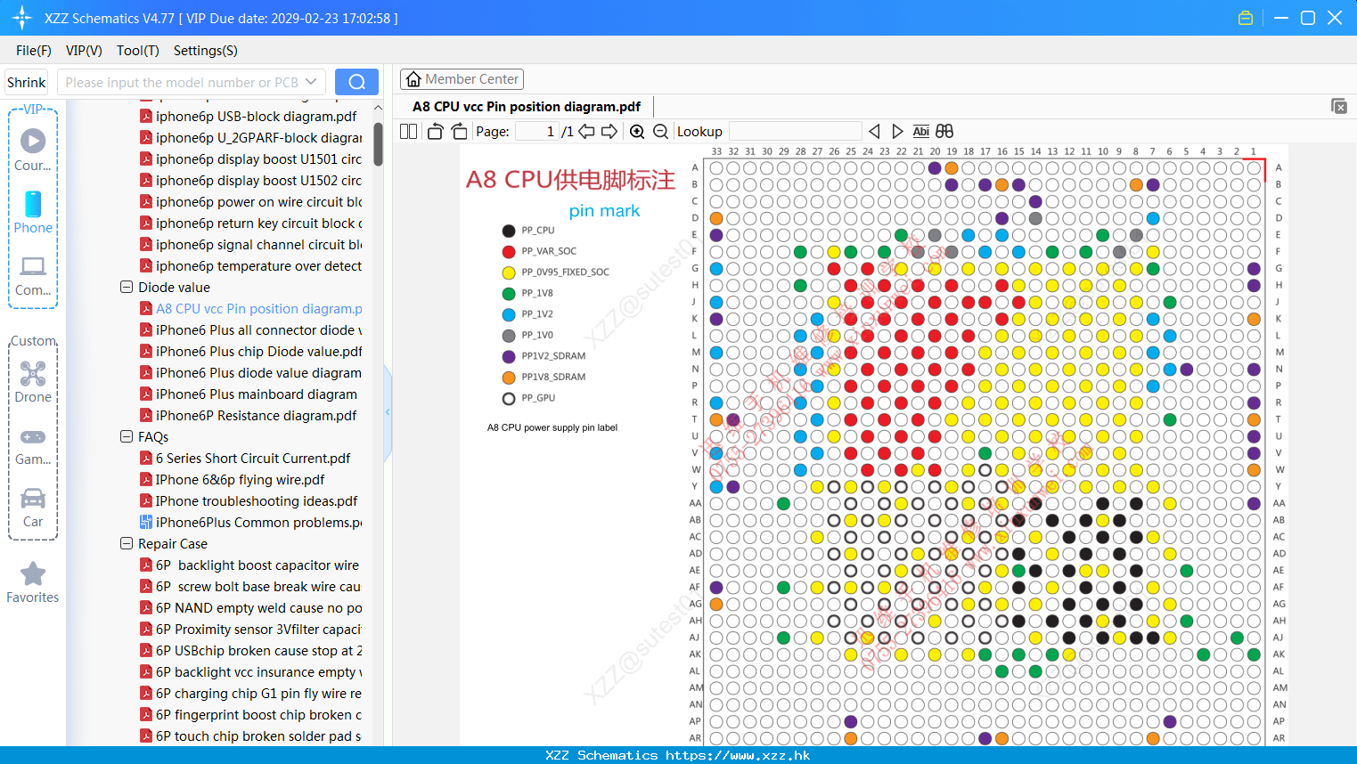Click the orange PP1V8_SDRAM legend dot
1357x764 pixels.
tap(509, 378)
